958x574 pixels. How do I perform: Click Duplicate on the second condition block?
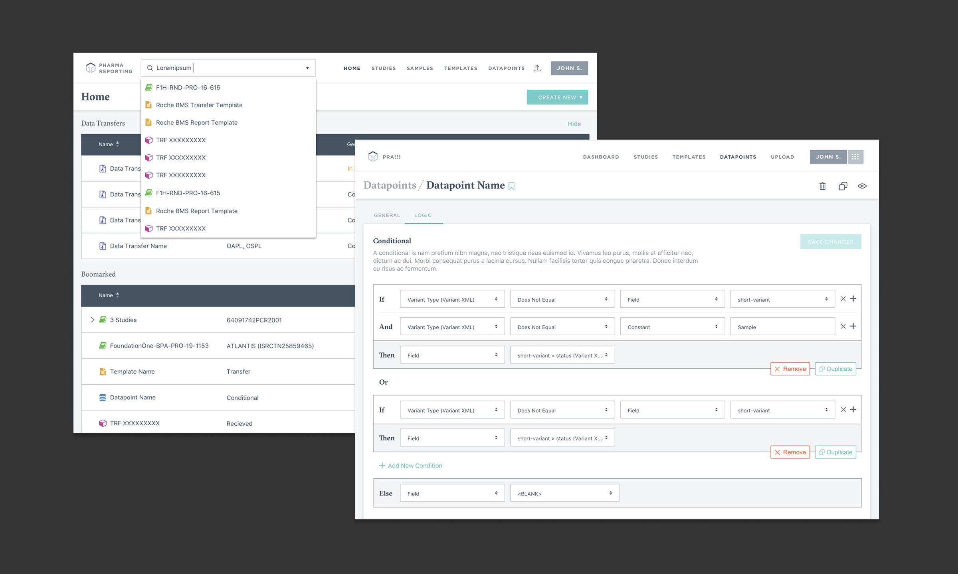tap(835, 452)
